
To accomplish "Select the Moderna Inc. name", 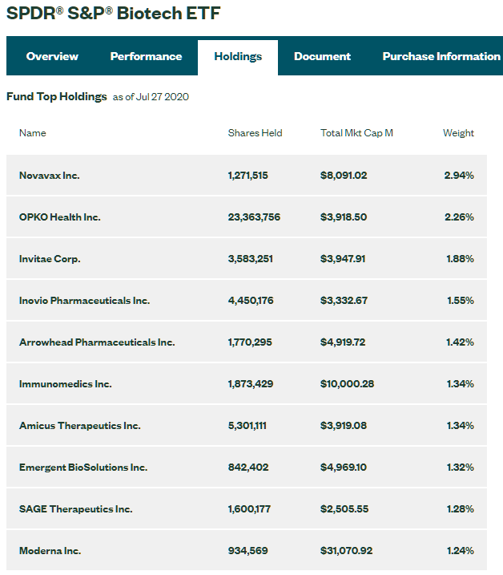I will pyautogui.click(x=50, y=551).
